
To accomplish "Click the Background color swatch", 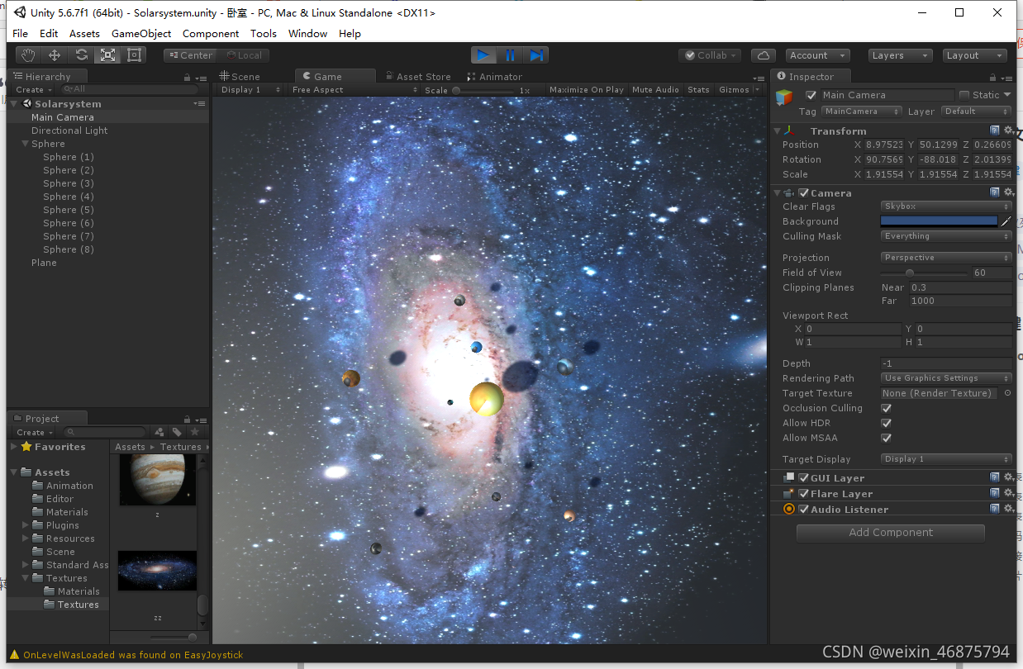I will coord(940,221).
